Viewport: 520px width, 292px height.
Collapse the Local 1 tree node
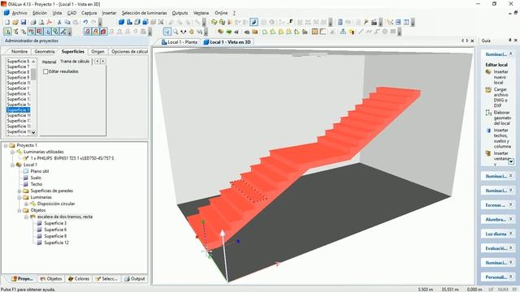(x=12, y=165)
